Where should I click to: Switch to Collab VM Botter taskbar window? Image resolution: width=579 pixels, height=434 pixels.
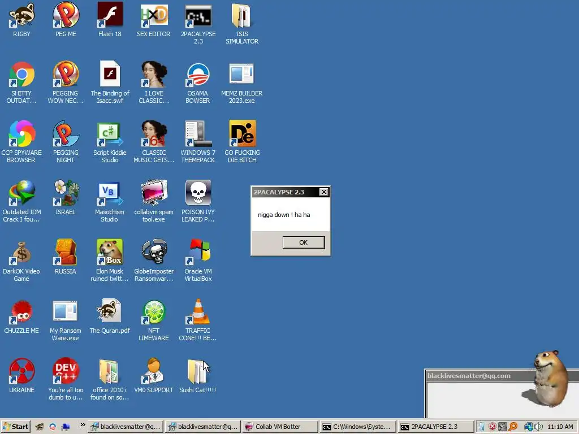(279, 427)
